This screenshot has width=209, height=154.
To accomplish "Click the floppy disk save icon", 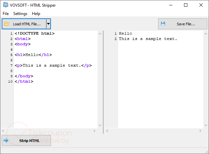I will [x=163, y=24].
